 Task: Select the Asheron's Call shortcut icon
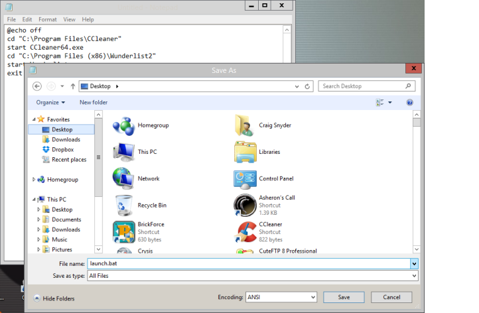[245, 205]
